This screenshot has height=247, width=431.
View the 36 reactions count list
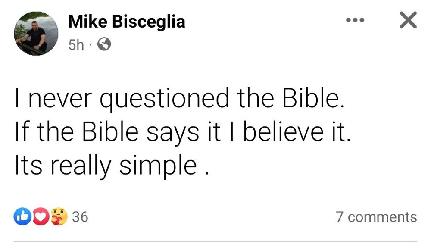pos(80,216)
